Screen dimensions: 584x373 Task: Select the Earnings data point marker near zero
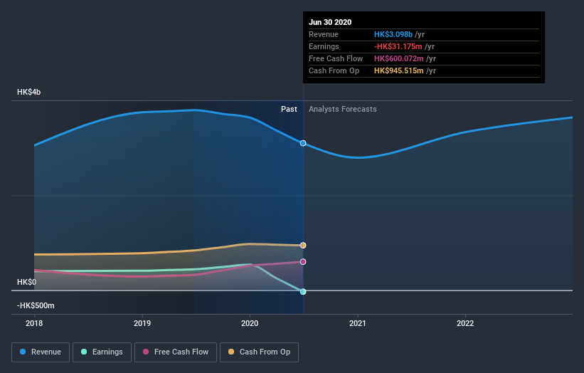point(303,292)
